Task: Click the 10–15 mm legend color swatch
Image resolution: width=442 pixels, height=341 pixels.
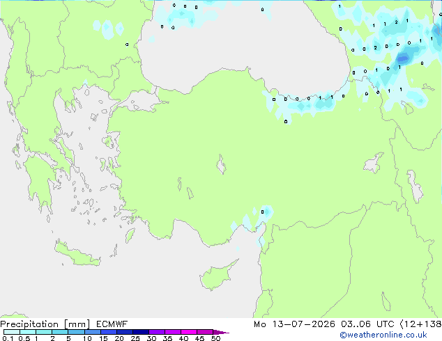Action: click(x=92, y=332)
